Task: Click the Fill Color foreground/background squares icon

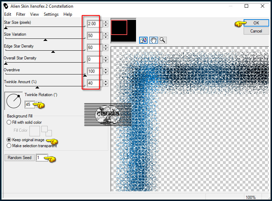Action: 47,131
